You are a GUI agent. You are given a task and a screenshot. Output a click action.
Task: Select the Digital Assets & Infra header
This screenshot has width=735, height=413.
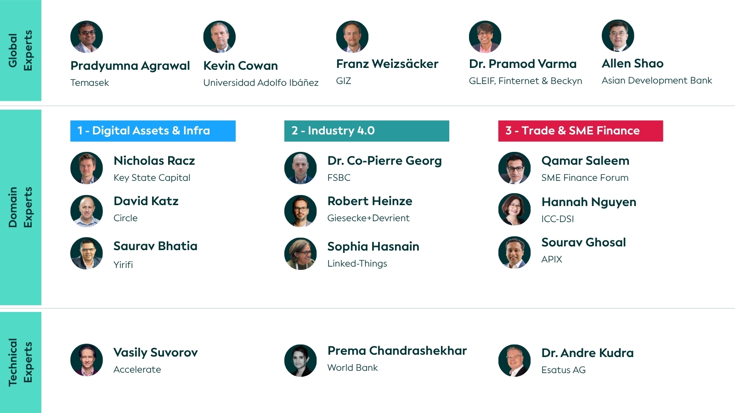tap(153, 131)
